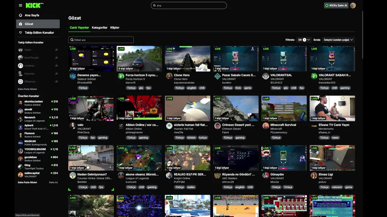Click the valorant tag under Elmas Ligi

pos(337,187)
